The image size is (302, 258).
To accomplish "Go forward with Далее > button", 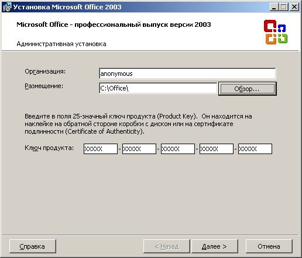I will point(214,246).
